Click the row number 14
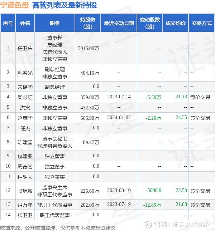 pyautogui.click(x=8, y=215)
